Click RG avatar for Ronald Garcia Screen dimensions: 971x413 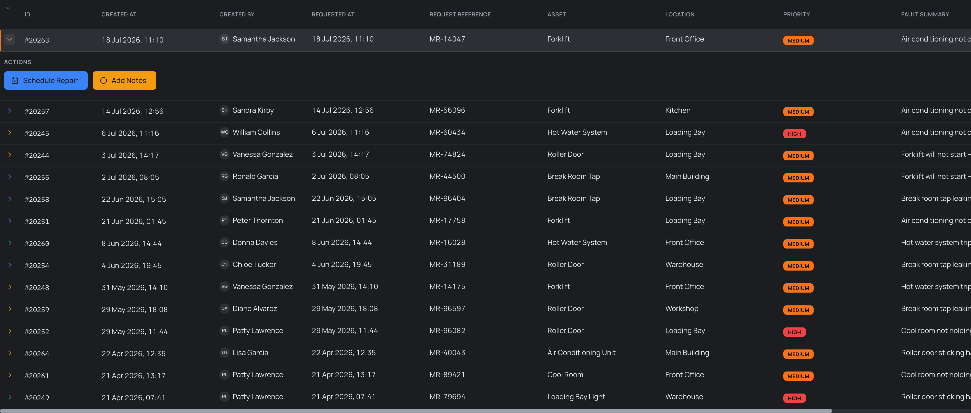coord(224,176)
